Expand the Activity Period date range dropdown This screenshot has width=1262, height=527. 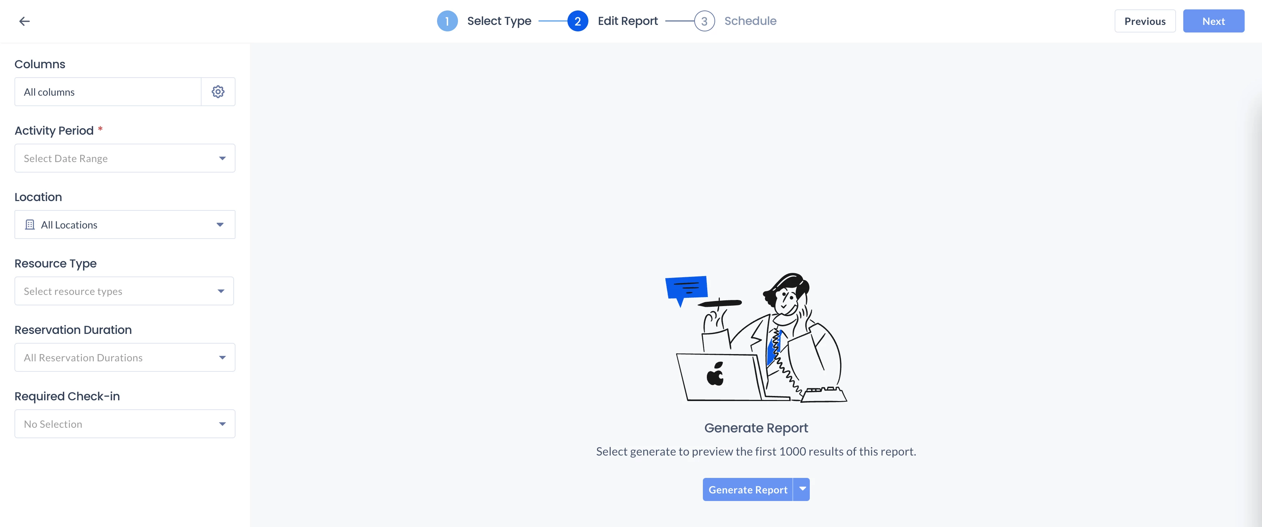click(x=125, y=158)
